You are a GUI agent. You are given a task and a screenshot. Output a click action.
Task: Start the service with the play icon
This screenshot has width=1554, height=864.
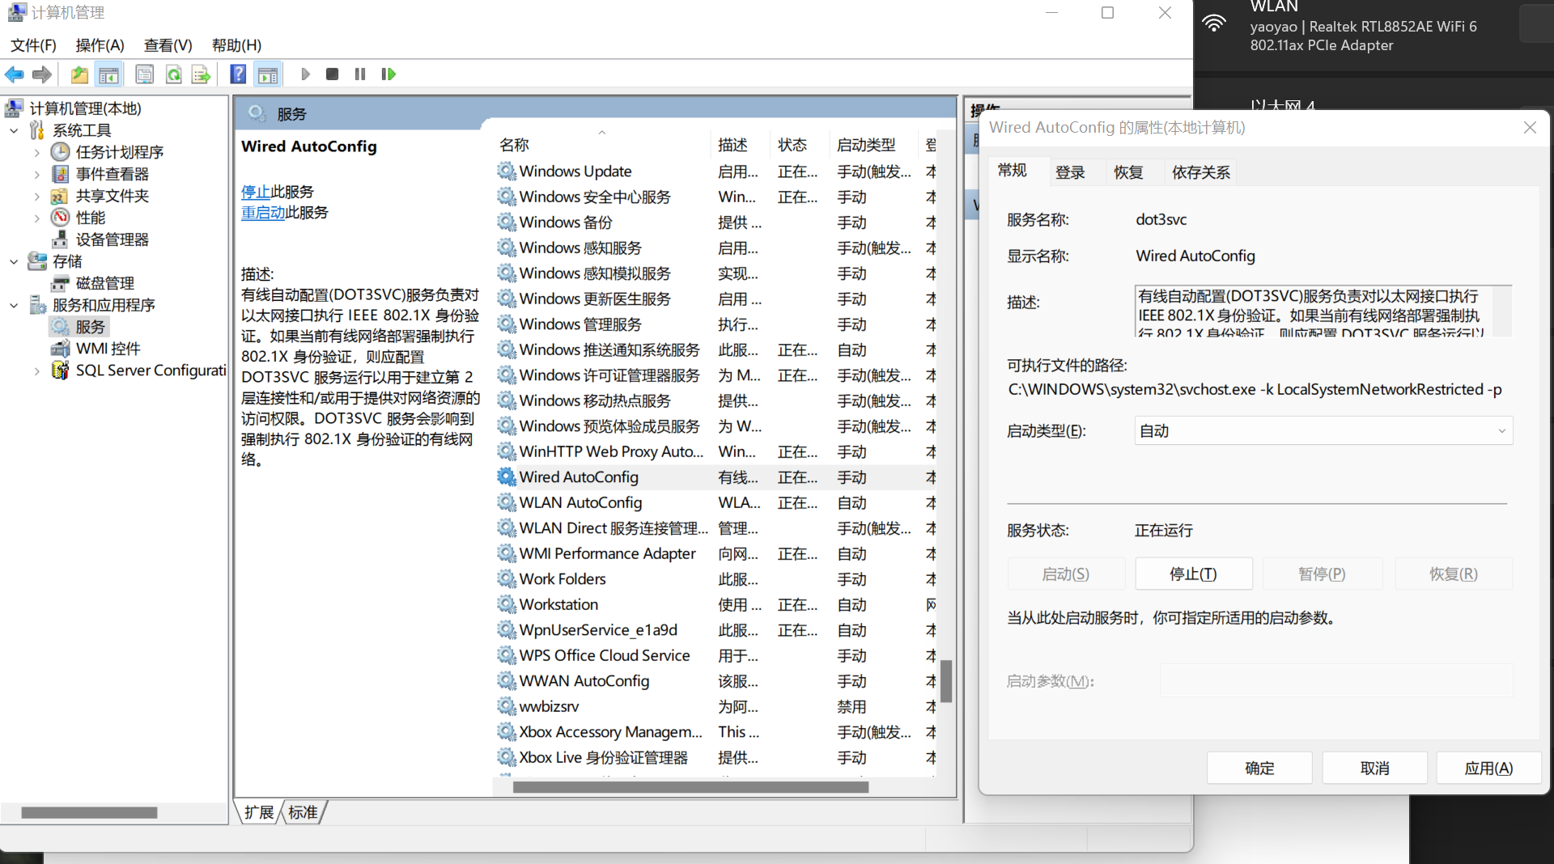point(305,74)
